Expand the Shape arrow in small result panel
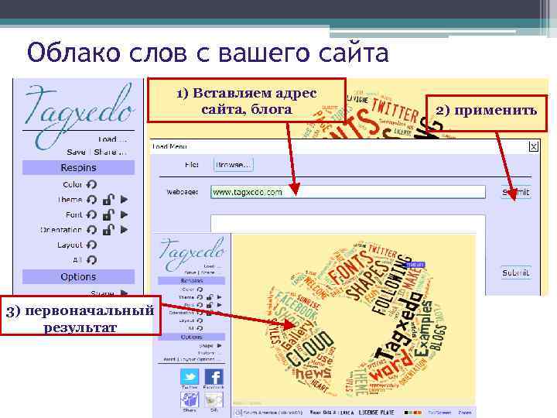The image size is (557, 418). tap(219, 345)
